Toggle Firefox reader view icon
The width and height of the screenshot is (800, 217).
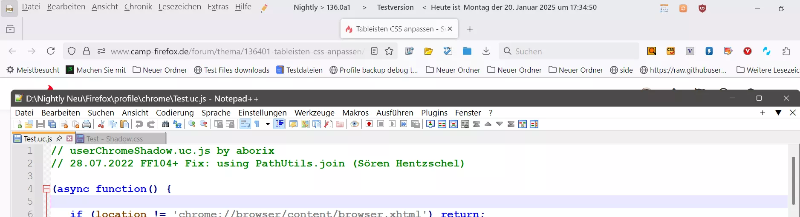[x=374, y=51]
